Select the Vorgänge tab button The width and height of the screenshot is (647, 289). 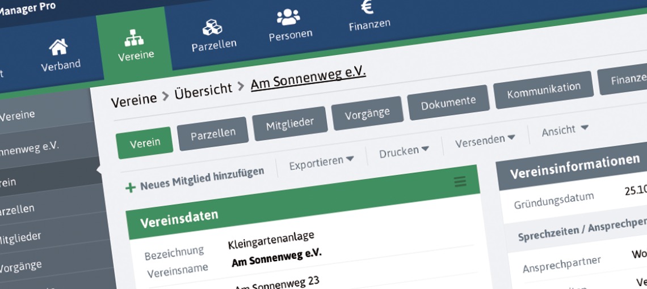[367, 113]
